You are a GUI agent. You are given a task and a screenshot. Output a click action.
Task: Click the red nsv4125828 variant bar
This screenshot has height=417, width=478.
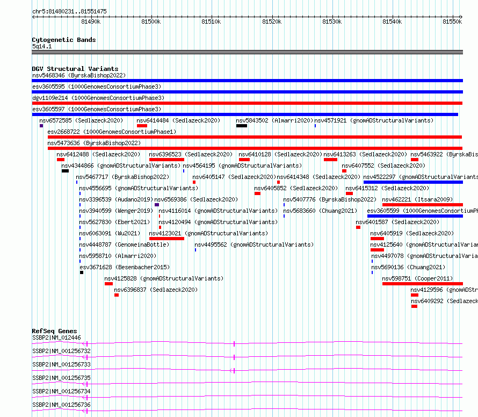click(x=109, y=284)
